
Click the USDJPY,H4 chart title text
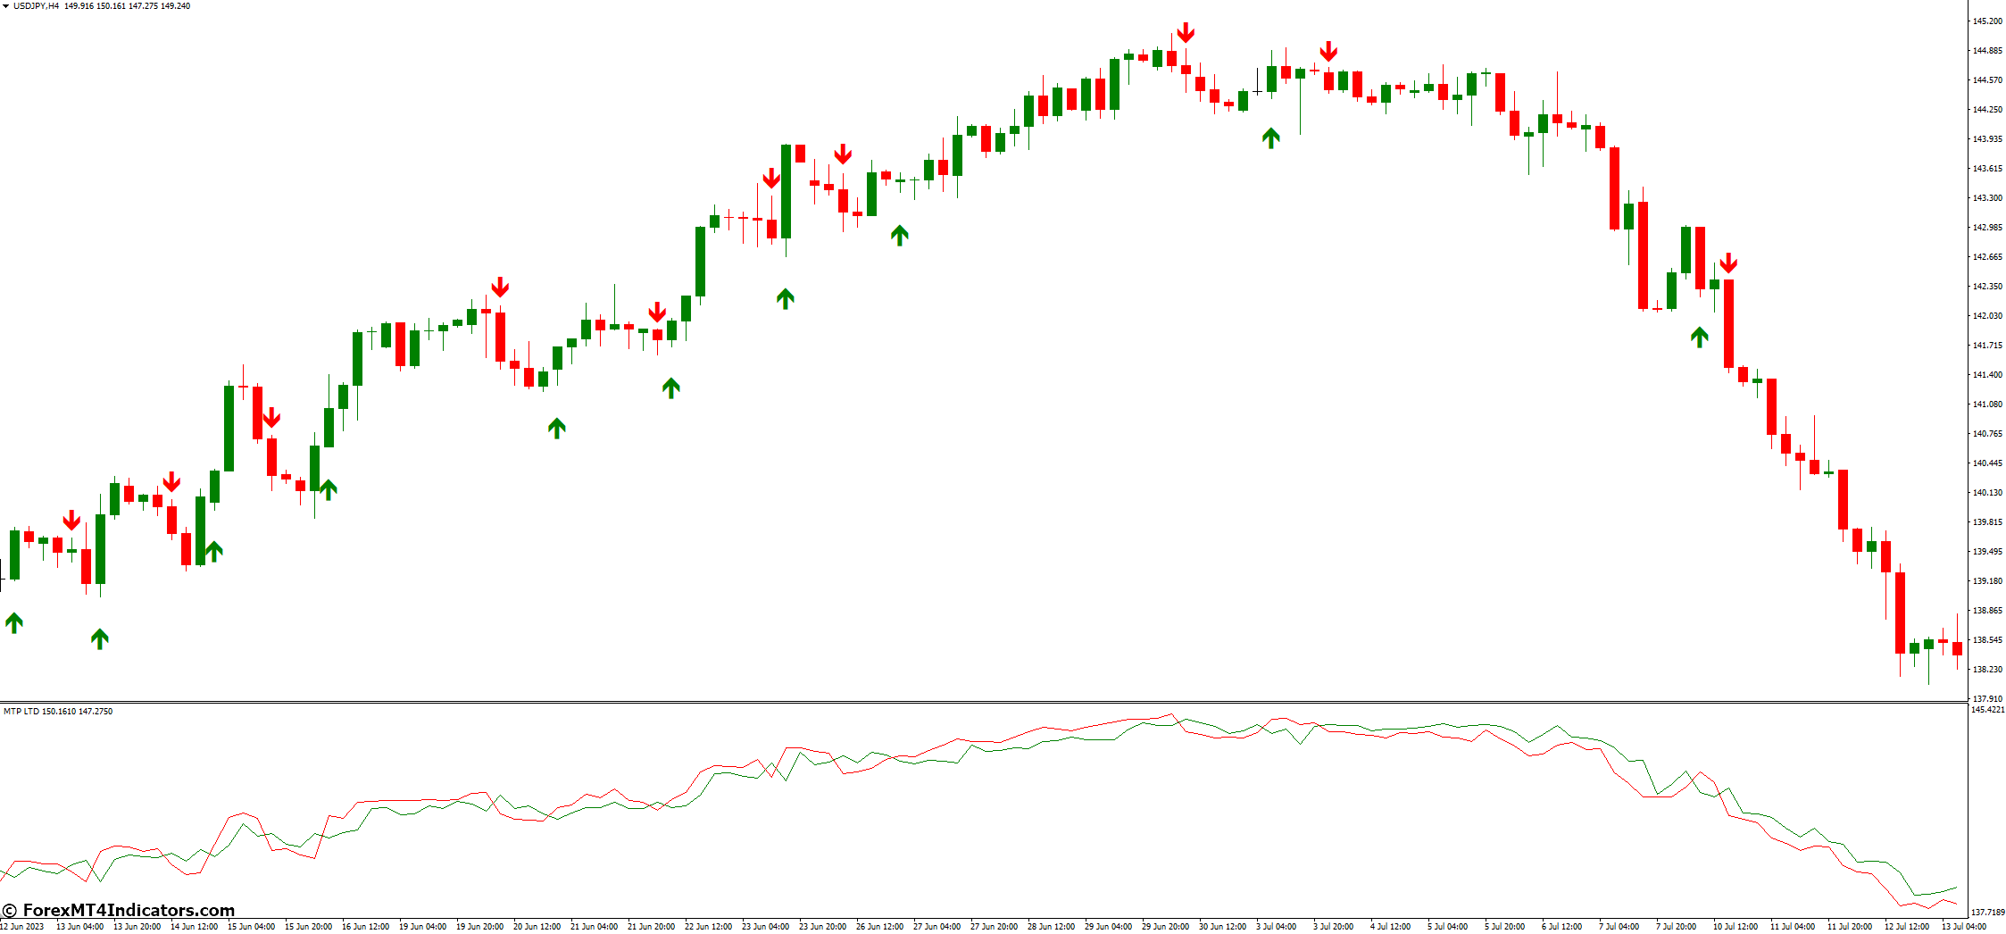36,6
